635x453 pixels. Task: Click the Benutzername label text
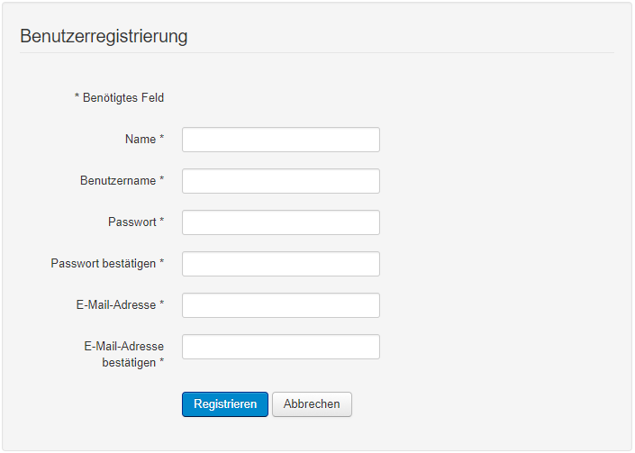click(x=118, y=180)
